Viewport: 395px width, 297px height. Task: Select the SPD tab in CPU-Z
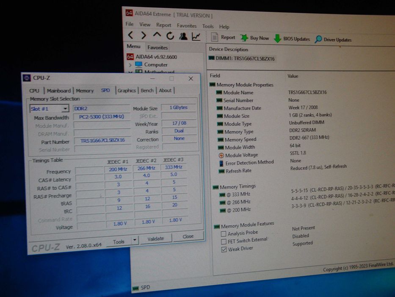[x=105, y=90]
